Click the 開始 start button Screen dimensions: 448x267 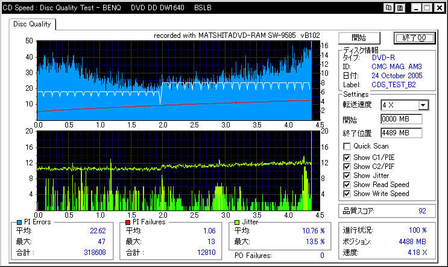point(359,38)
